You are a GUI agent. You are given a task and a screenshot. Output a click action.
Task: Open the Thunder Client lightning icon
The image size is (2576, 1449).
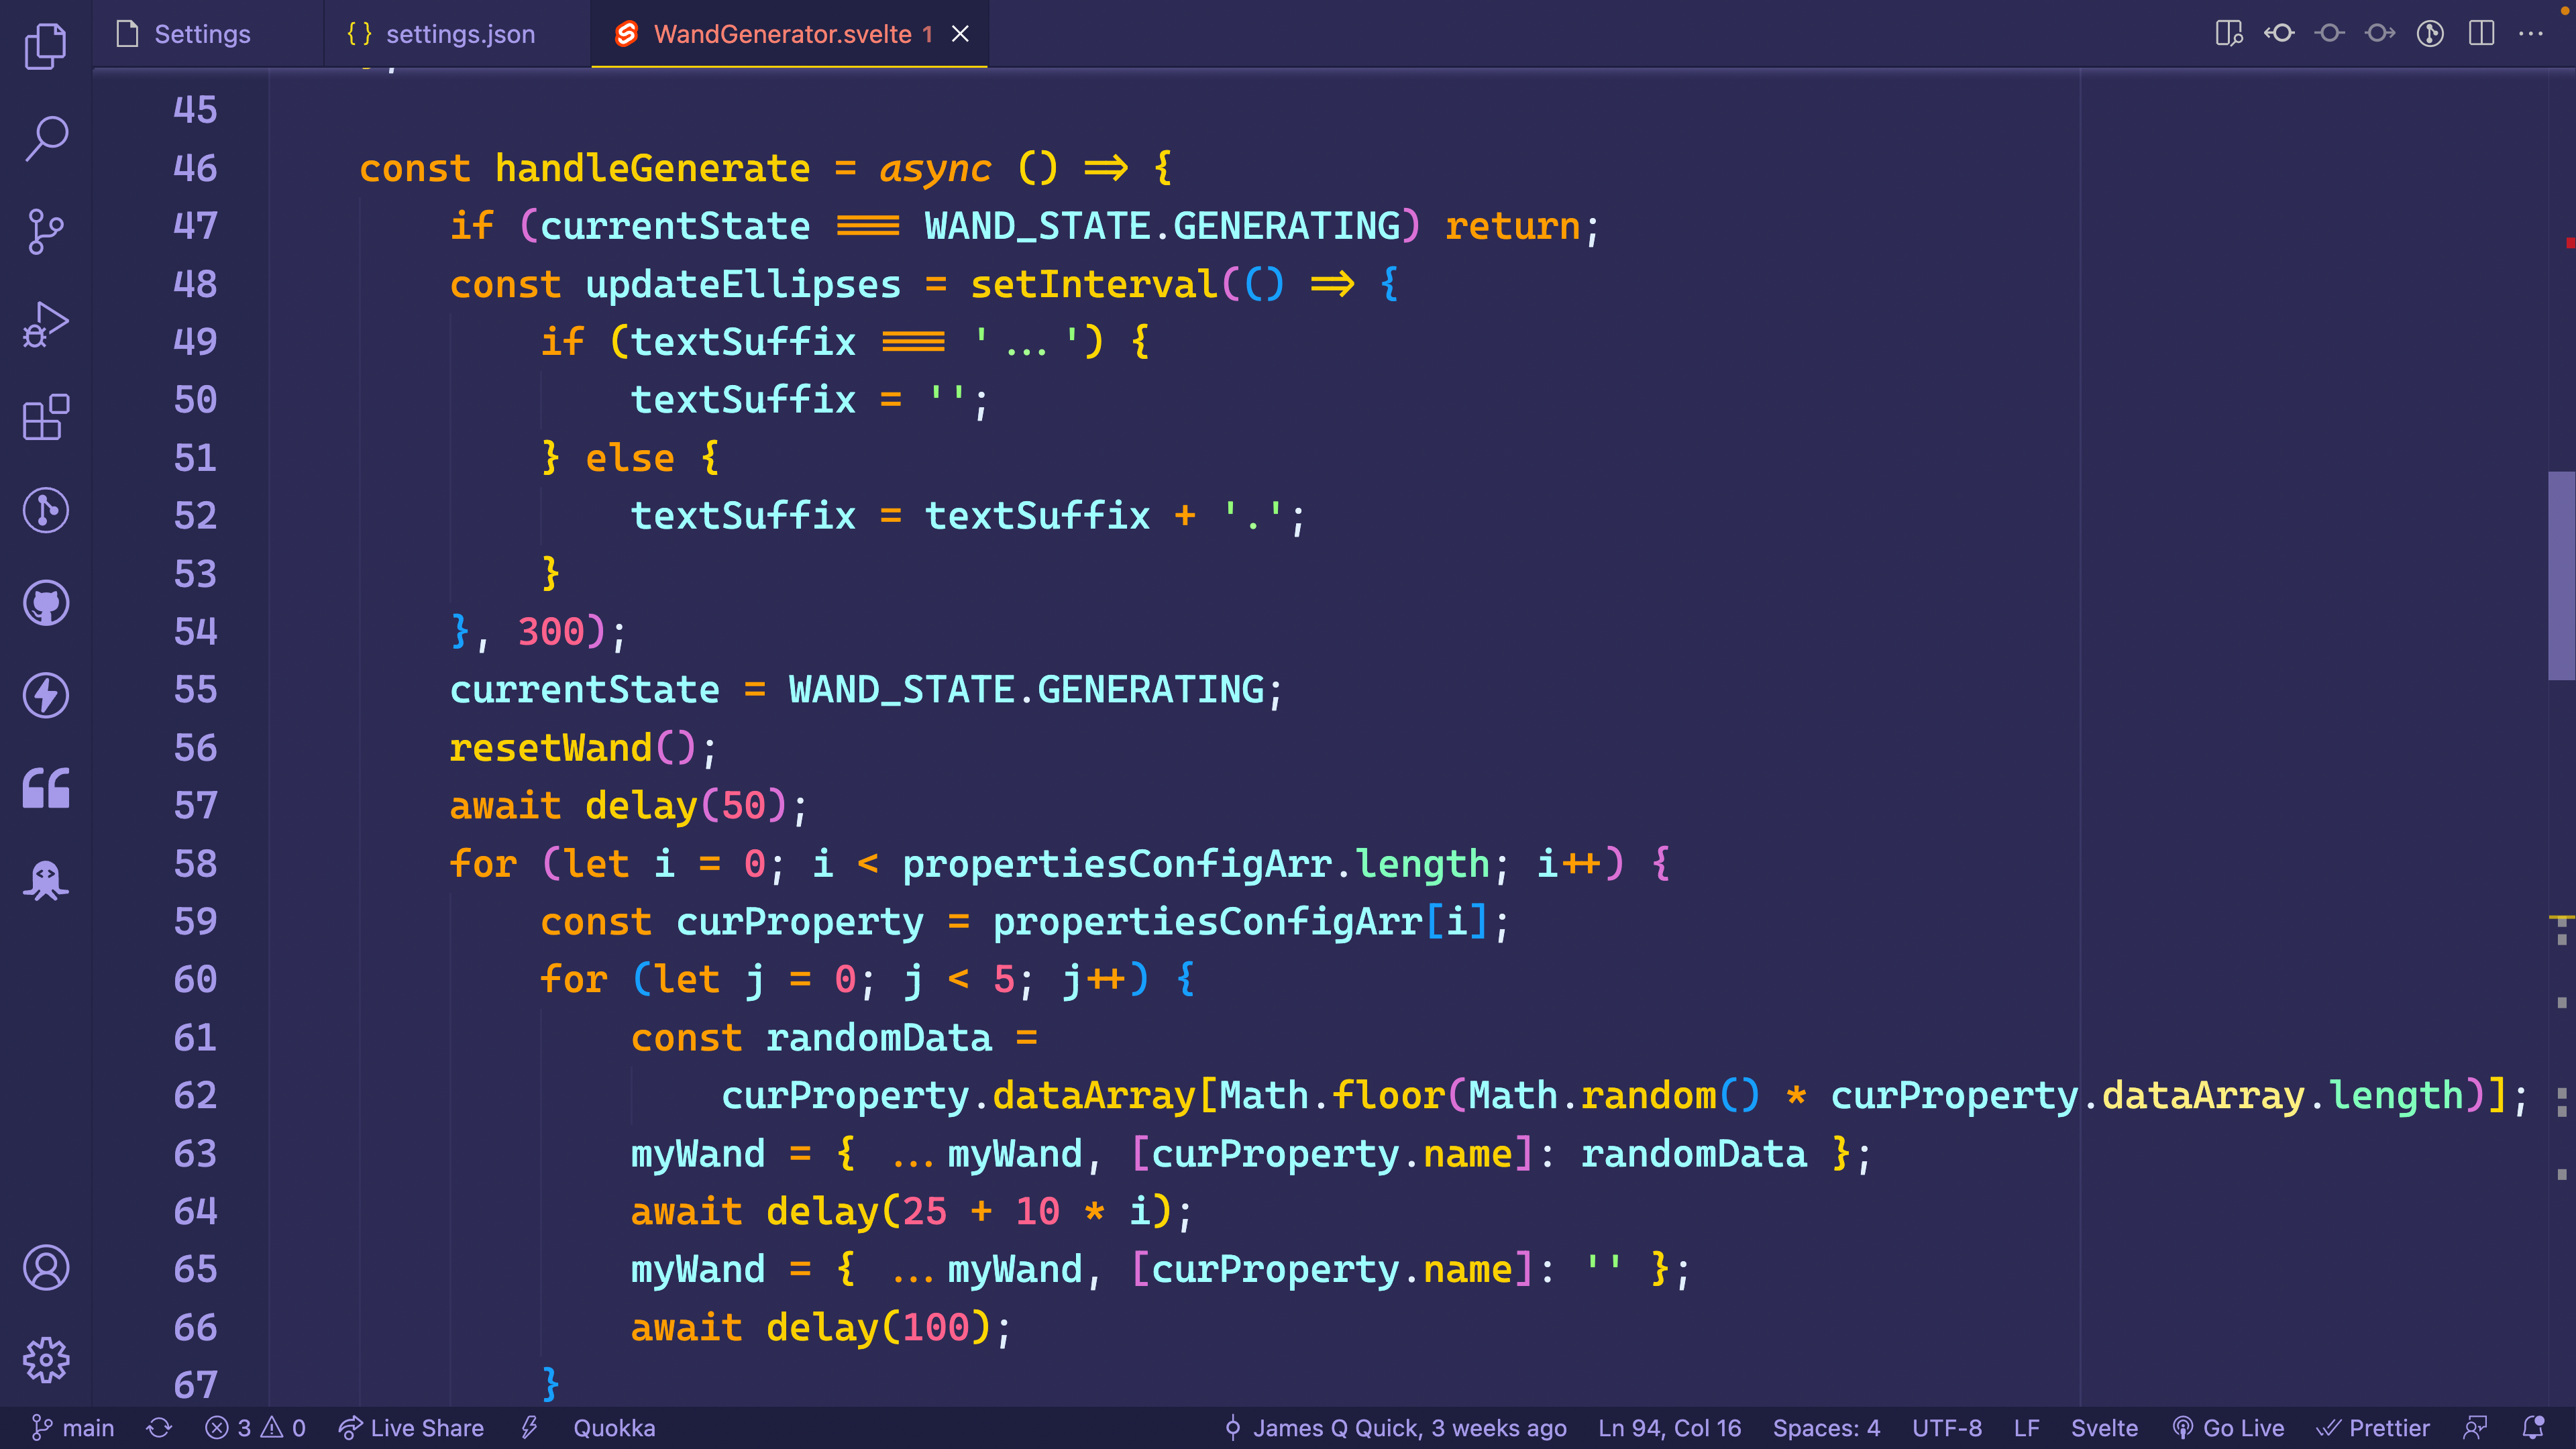coord(46,696)
